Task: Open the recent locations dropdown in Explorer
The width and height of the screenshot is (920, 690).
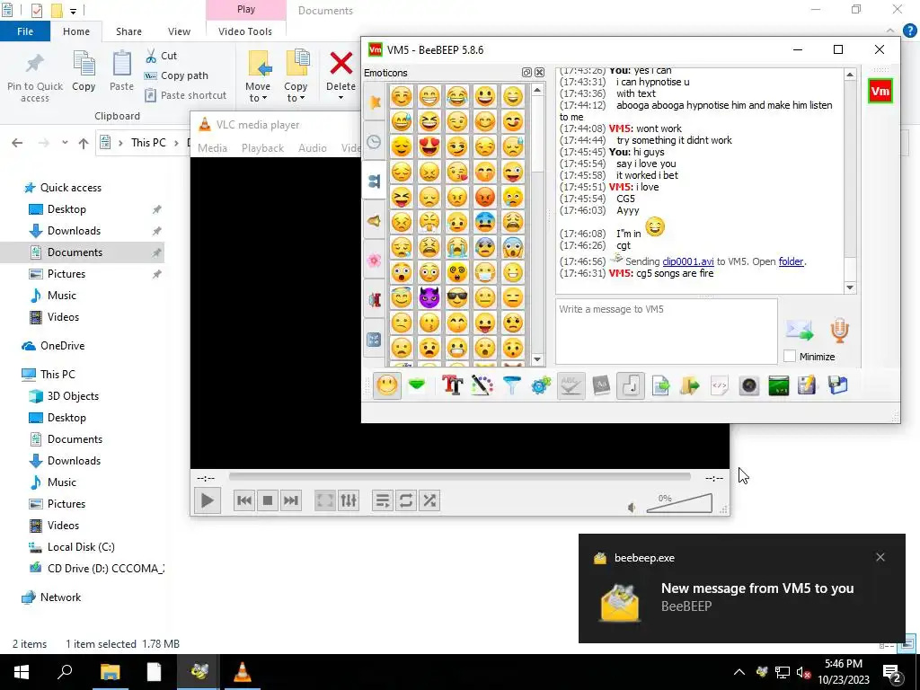Action: coord(65,143)
